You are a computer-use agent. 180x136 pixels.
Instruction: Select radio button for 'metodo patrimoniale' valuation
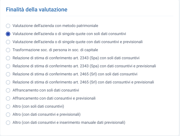pos(8,26)
